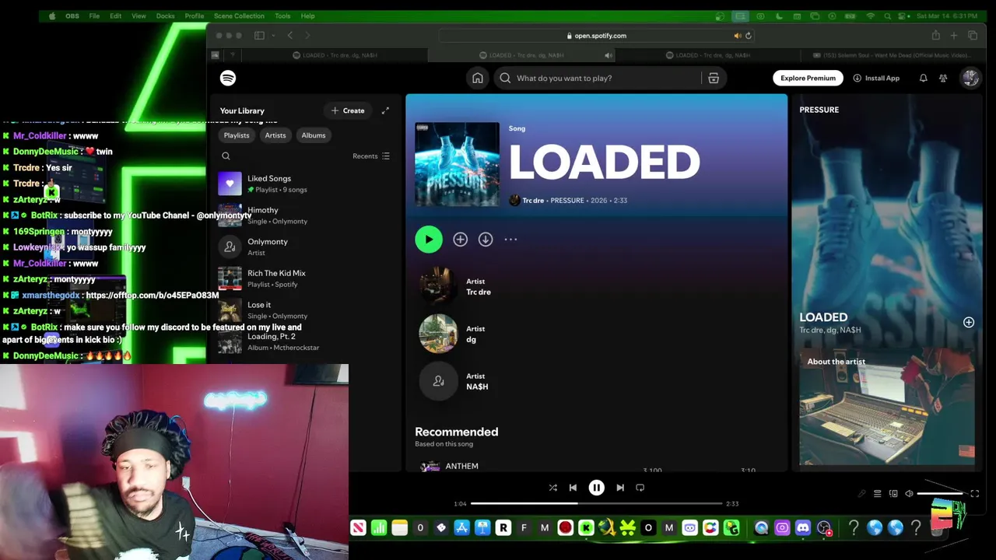This screenshot has width=996, height=560.
Task: Toggle repeat in the player
Action: [640, 488]
